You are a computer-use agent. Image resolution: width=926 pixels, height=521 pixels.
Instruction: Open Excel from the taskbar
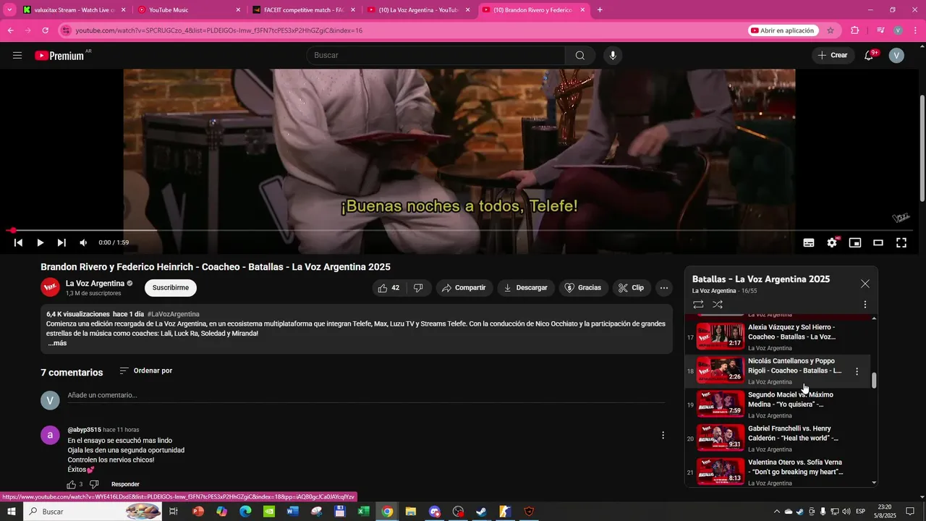[x=364, y=512]
